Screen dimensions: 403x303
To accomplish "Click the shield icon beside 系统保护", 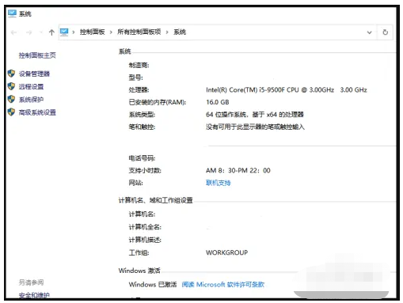I will 11,99.
